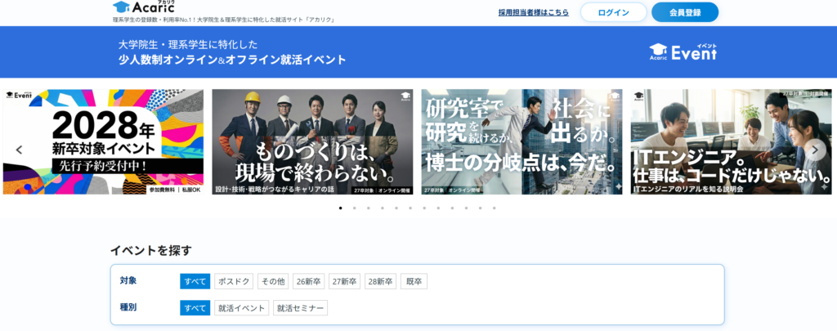Open the 博士の分岐点 event banner
The image size is (837, 331).
(x=521, y=141)
